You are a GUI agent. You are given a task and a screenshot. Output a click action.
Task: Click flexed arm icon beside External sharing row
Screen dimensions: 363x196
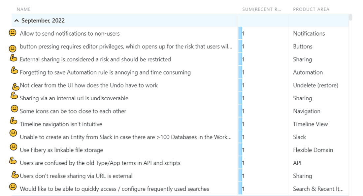click(13, 58)
